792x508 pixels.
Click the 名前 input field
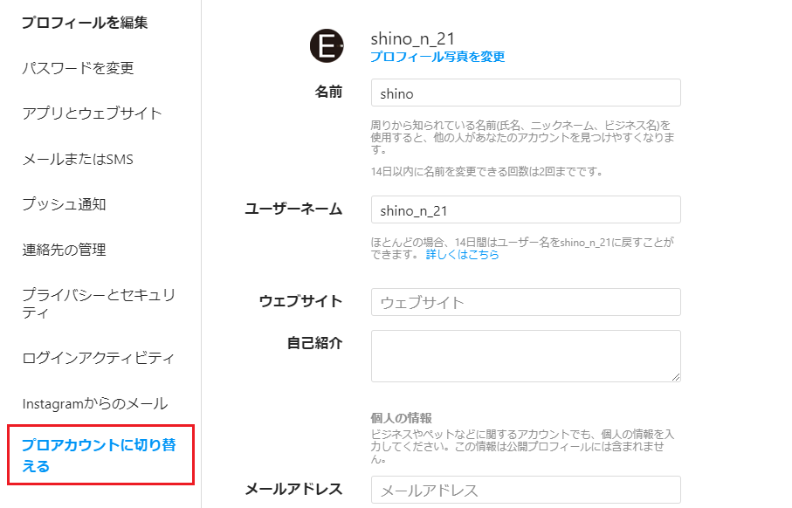tap(526, 93)
